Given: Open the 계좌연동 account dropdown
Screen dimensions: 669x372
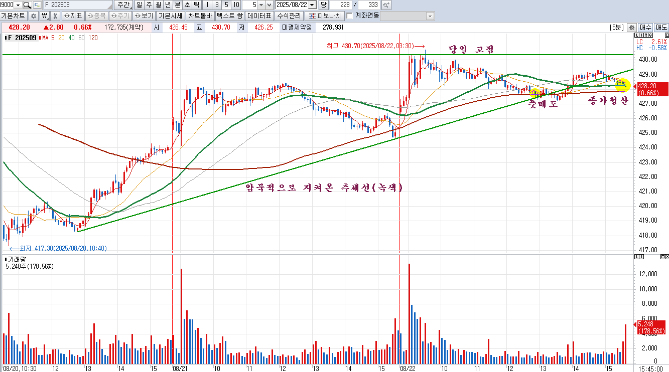Looking at the screenshot, I should pyautogui.click(x=430, y=16).
